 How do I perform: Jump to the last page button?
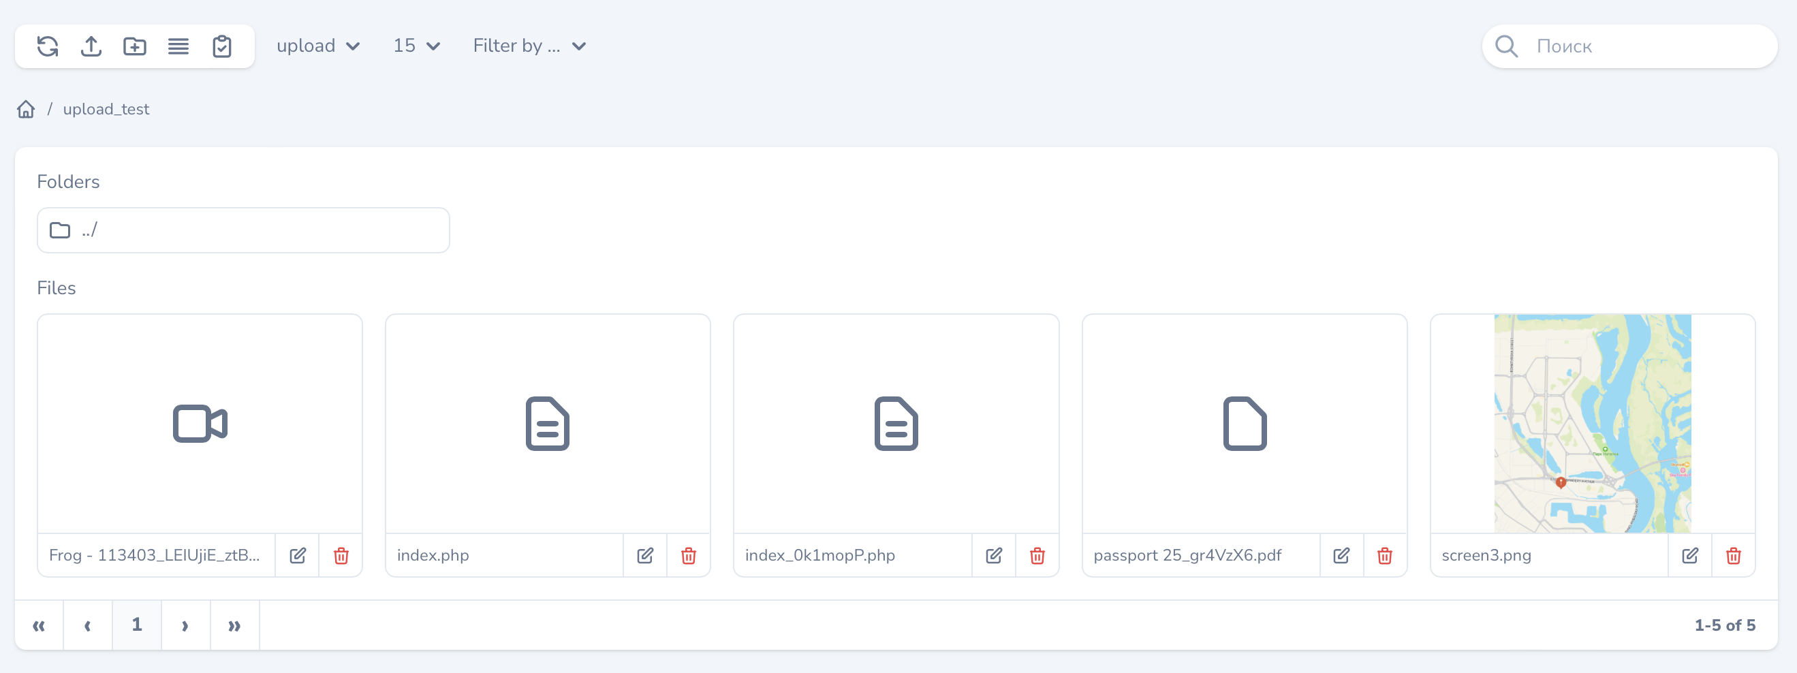pos(234,625)
